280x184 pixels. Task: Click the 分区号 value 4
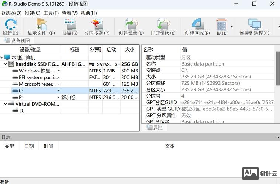tap(183, 96)
